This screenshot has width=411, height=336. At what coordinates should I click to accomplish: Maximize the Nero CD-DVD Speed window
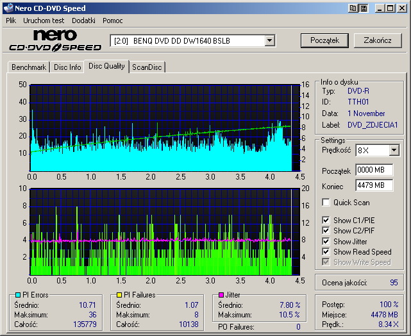point(390,8)
